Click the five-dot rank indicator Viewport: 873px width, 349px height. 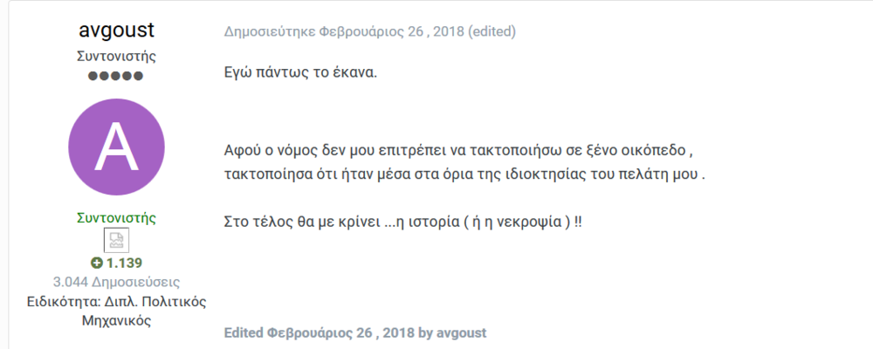pos(117,76)
